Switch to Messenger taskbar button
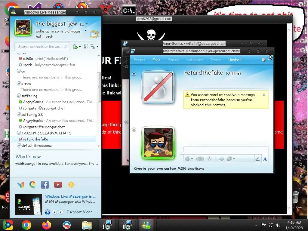The height and width of the screenshot is (231, 308). point(146,225)
